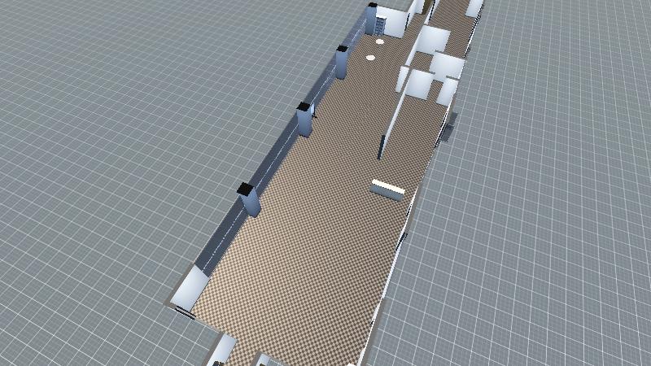This screenshot has width=651, height=366.
Task: Click the dark thin column in the floor's center
Action: coord(381,147)
